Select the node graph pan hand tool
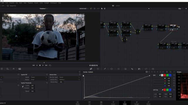188x105 pixels. pos(105,8)
